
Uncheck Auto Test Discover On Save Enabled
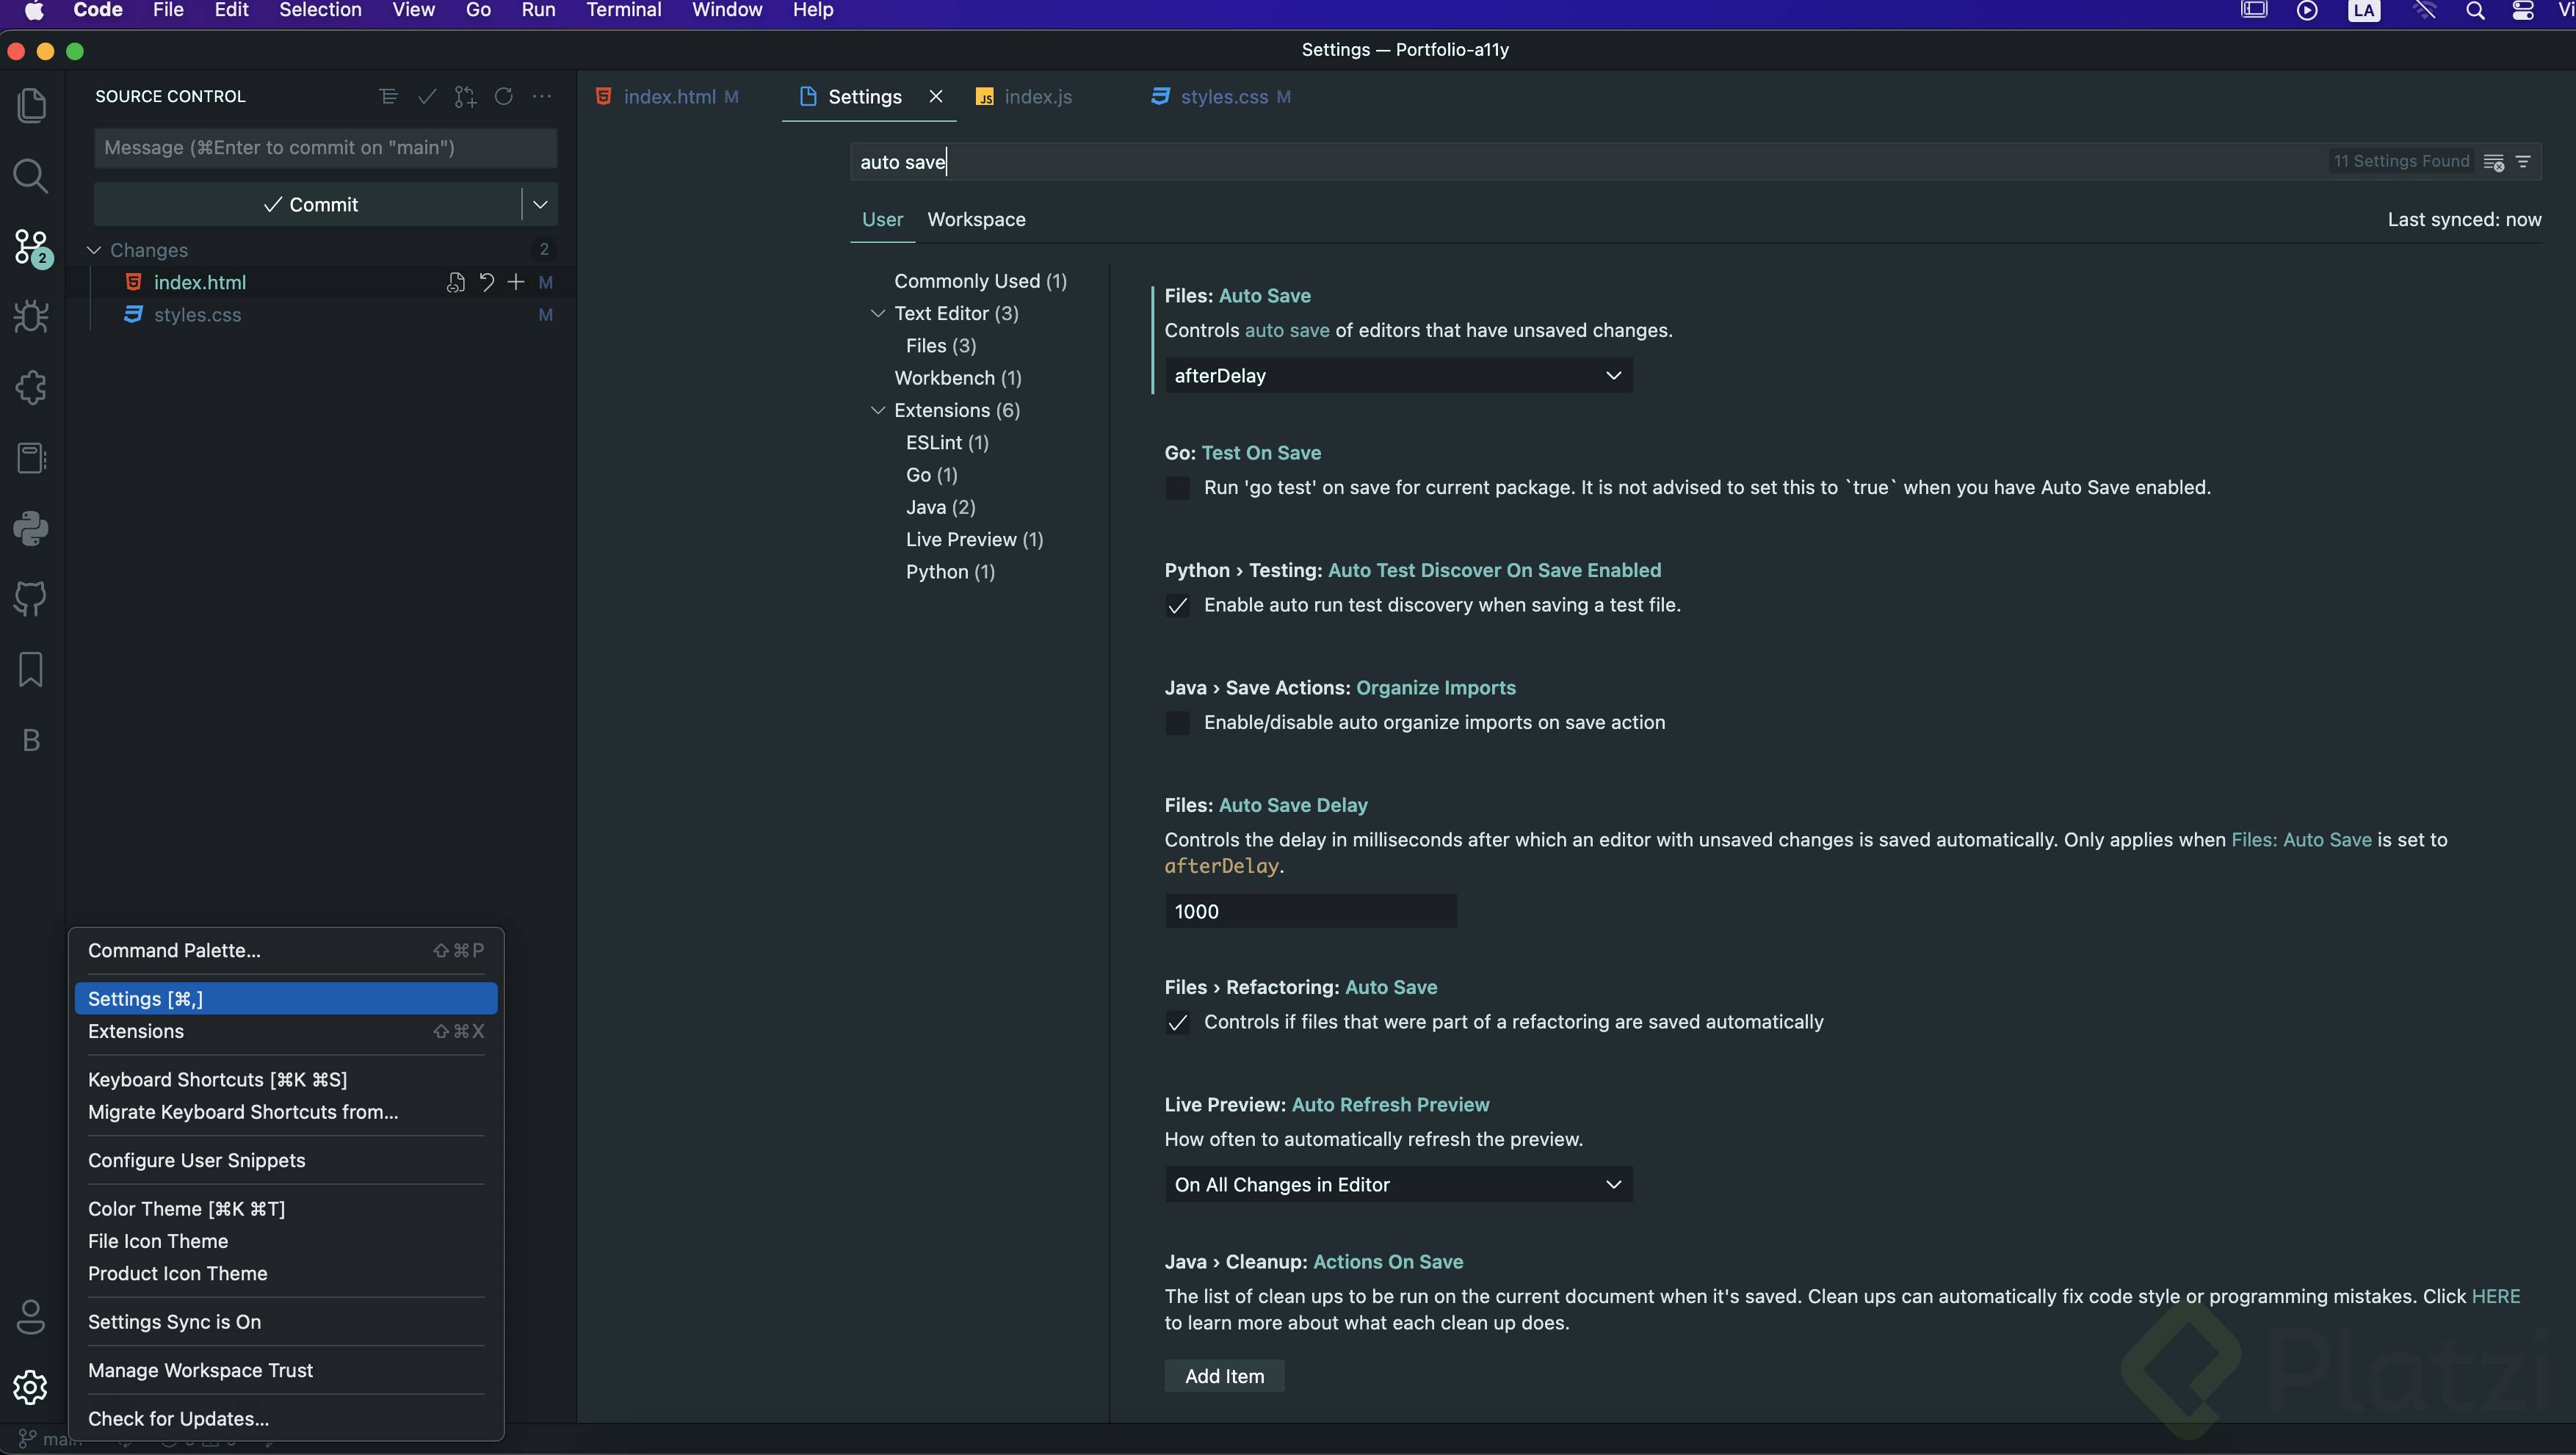(x=1178, y=605)
